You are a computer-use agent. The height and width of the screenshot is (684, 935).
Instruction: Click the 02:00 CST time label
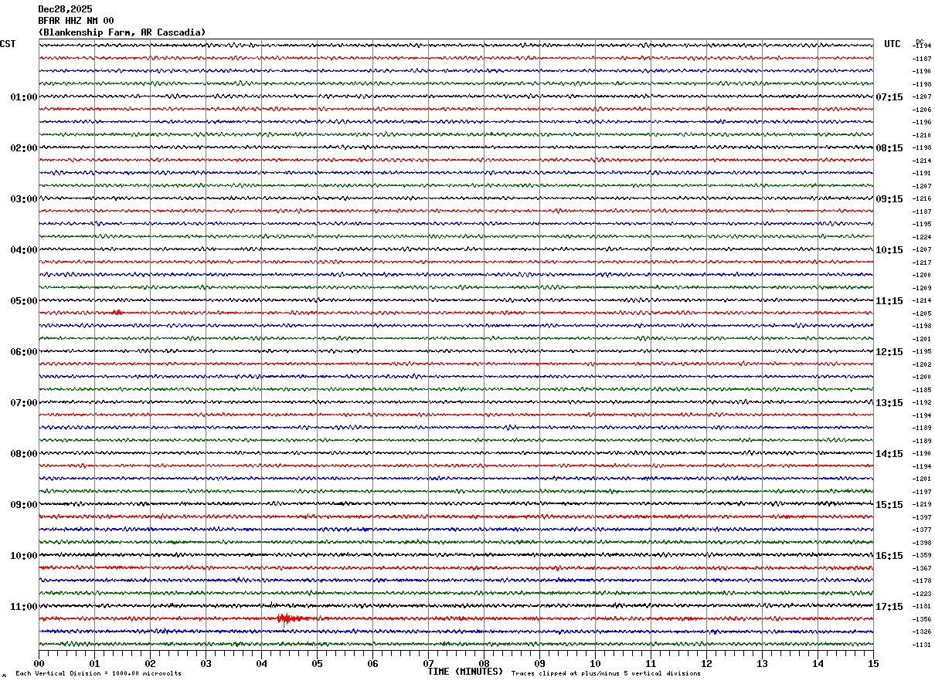[x=24, y=148]
